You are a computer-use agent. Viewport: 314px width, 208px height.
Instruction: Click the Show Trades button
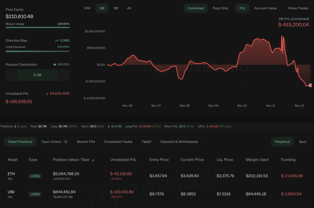click(298, 8)
